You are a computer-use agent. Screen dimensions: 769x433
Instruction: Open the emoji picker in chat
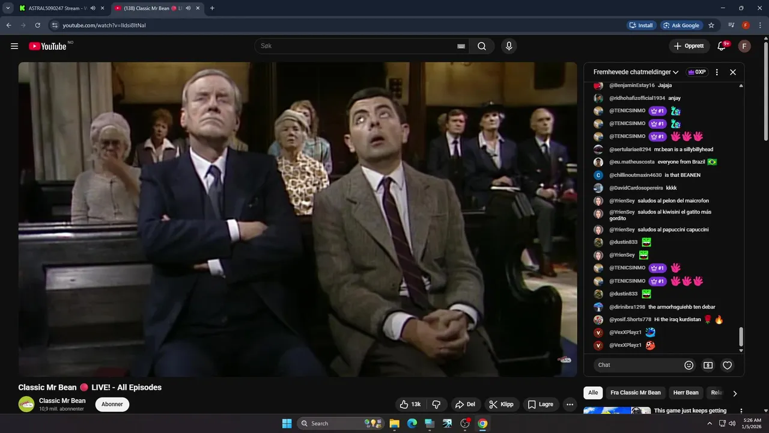tap(689, 365)
